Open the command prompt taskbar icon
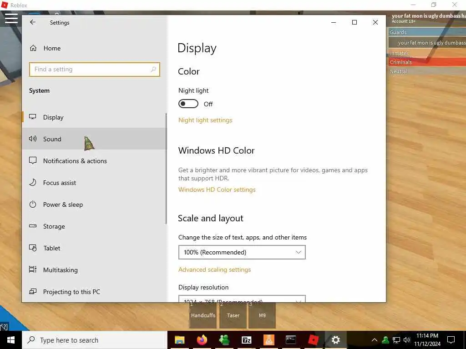The height and width of the screenshot is (349, 466). [291, 340]
